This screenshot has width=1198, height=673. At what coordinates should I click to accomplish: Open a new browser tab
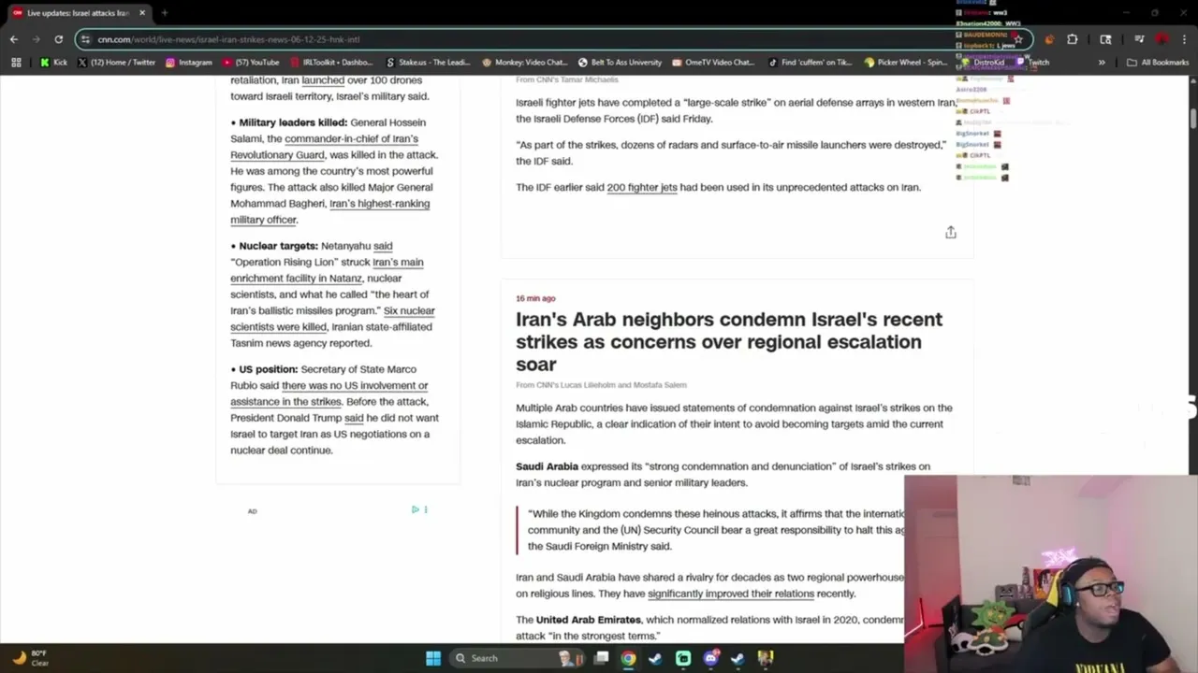pyautogui.click(x=164, y=13)
